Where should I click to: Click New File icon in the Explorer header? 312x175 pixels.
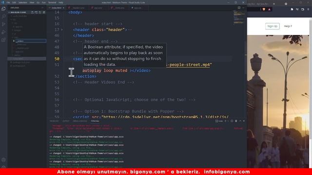[x=32, y=12]
